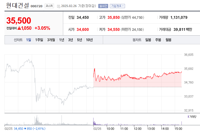Click the 13:00 time axis label
Image resolution: width=200 pixels, height=132 pixels.
point(151,129)
